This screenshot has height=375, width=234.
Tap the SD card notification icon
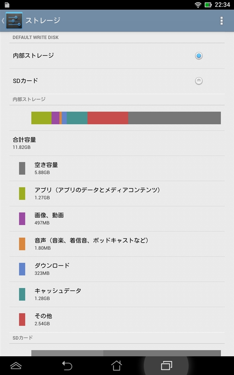pyautogui.click(x=7, y=5)
